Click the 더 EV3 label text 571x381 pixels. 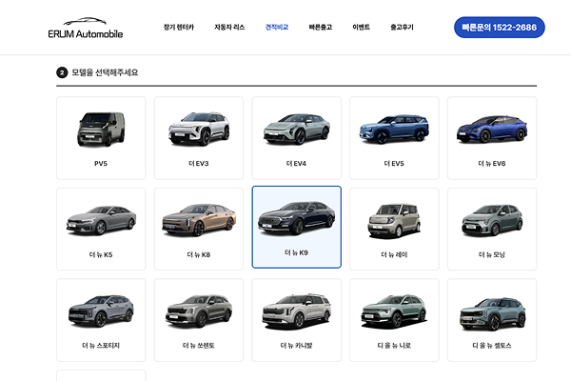click(x=199, y=163)
